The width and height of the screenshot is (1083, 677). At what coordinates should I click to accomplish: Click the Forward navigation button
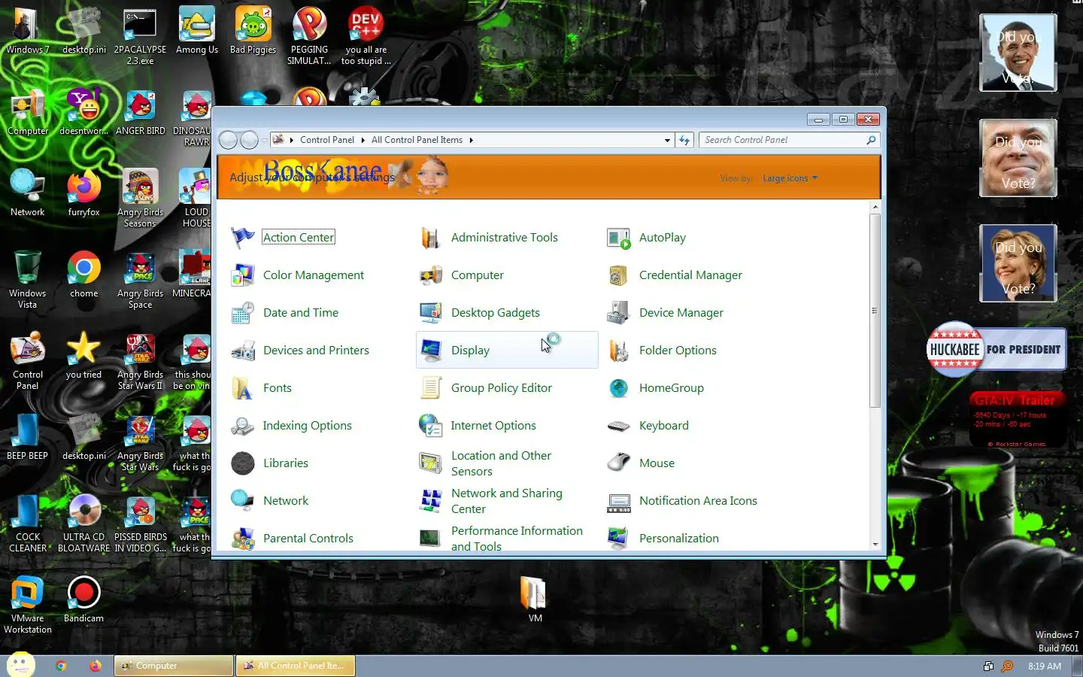point(250,140)
